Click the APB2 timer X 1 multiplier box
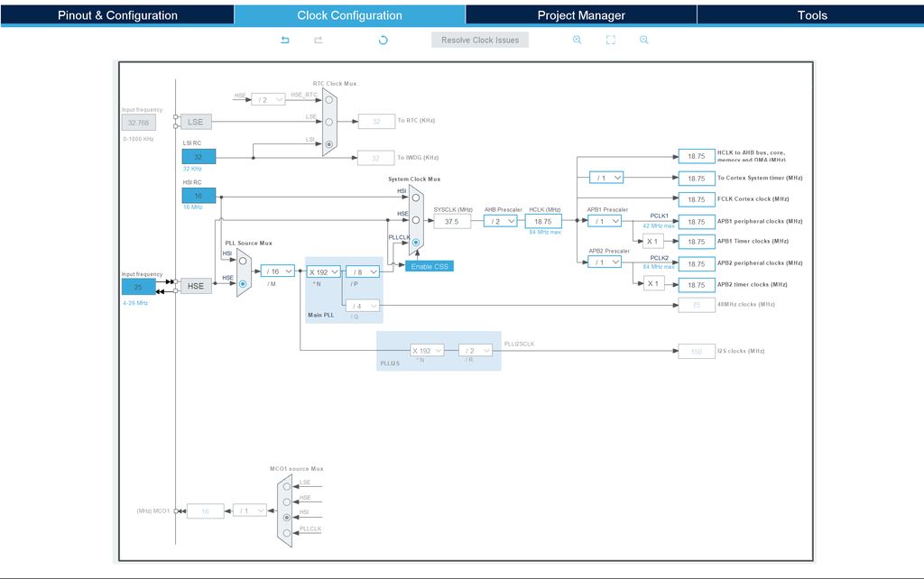Viewport: 924px width, 579px height. (x=653, y=284)
